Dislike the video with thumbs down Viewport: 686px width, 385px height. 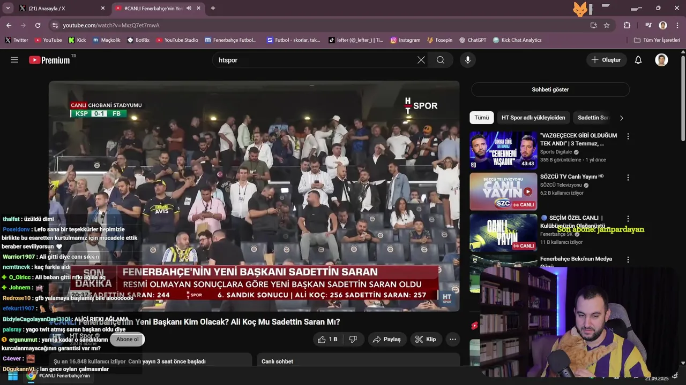coord(353,340)
